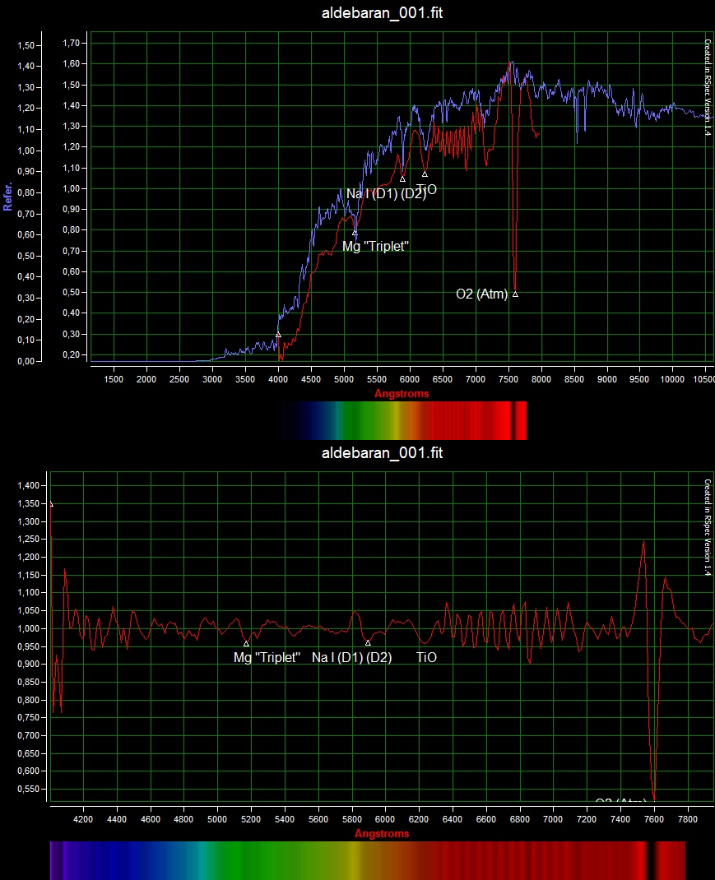Image resolution: width=715 pixels, height=880 pixels.
Task: Click the red 'Angstroms' label under lower chart
Action: [382, 834]
